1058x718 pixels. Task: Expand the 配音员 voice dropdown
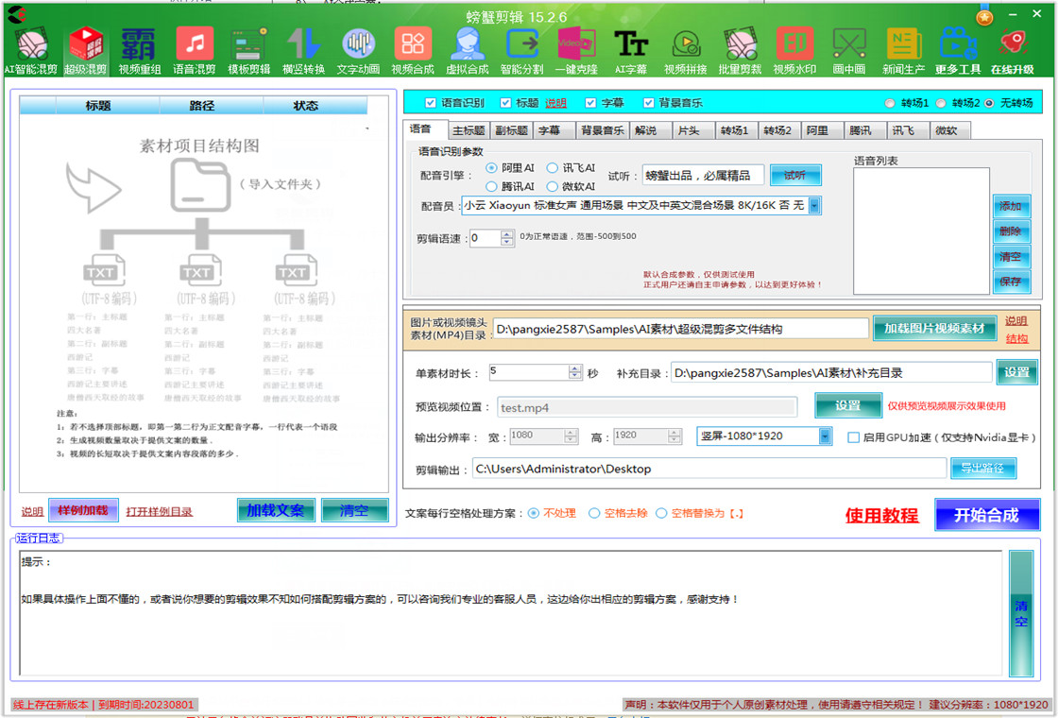[x=814, y=206]
